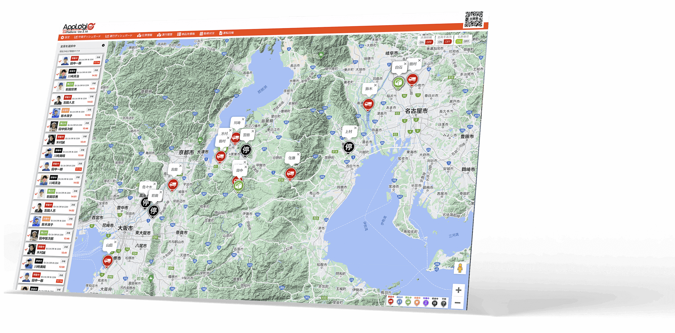The width and height of the screenshot is (675, 333).
Task: Switch to the 運行履歴 tab
Action: click(x=165, y=34)
